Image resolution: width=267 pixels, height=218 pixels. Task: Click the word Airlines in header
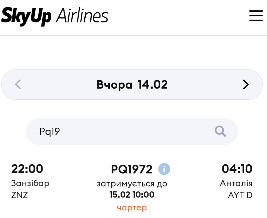[x=82, y=16]
